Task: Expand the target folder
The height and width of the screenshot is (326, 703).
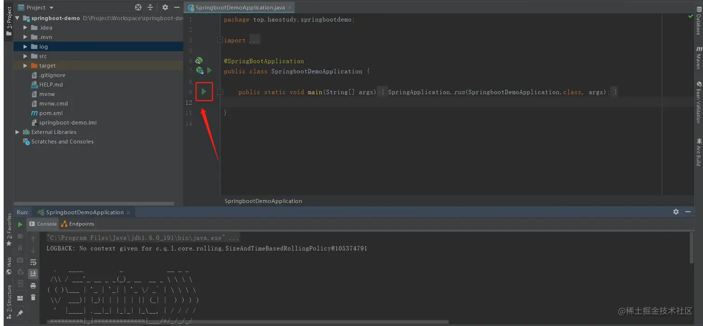Action: click(x=26, y=66)
